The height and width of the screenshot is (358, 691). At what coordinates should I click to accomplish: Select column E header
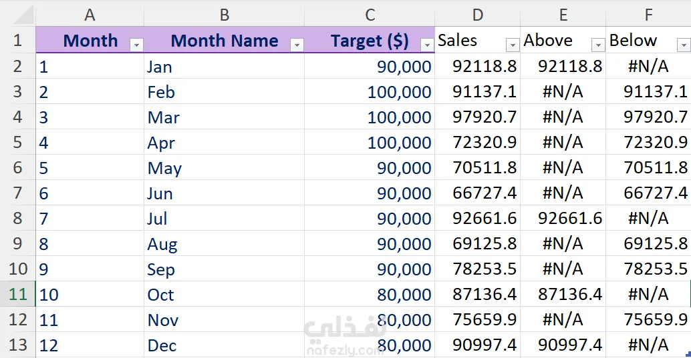(x=563, y=15)
